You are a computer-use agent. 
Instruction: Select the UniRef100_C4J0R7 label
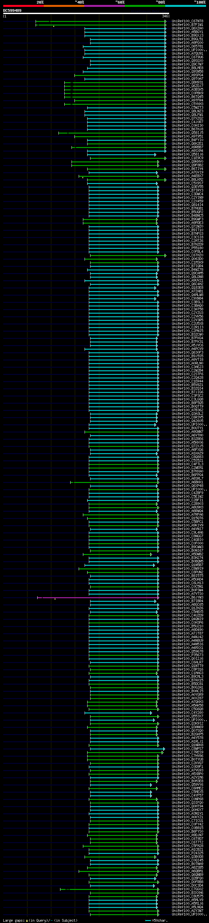pyautogui.click(x=187, y=122)
